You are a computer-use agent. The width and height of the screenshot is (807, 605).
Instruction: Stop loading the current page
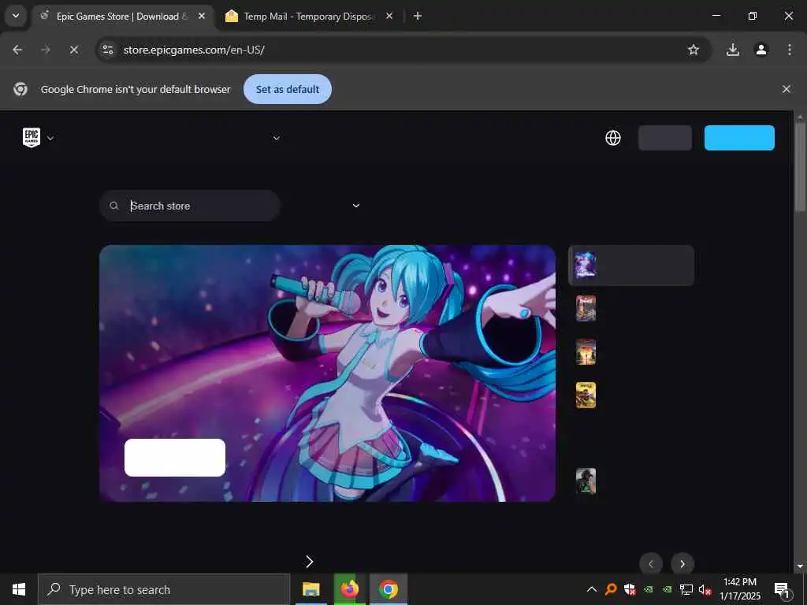[73, 50]
